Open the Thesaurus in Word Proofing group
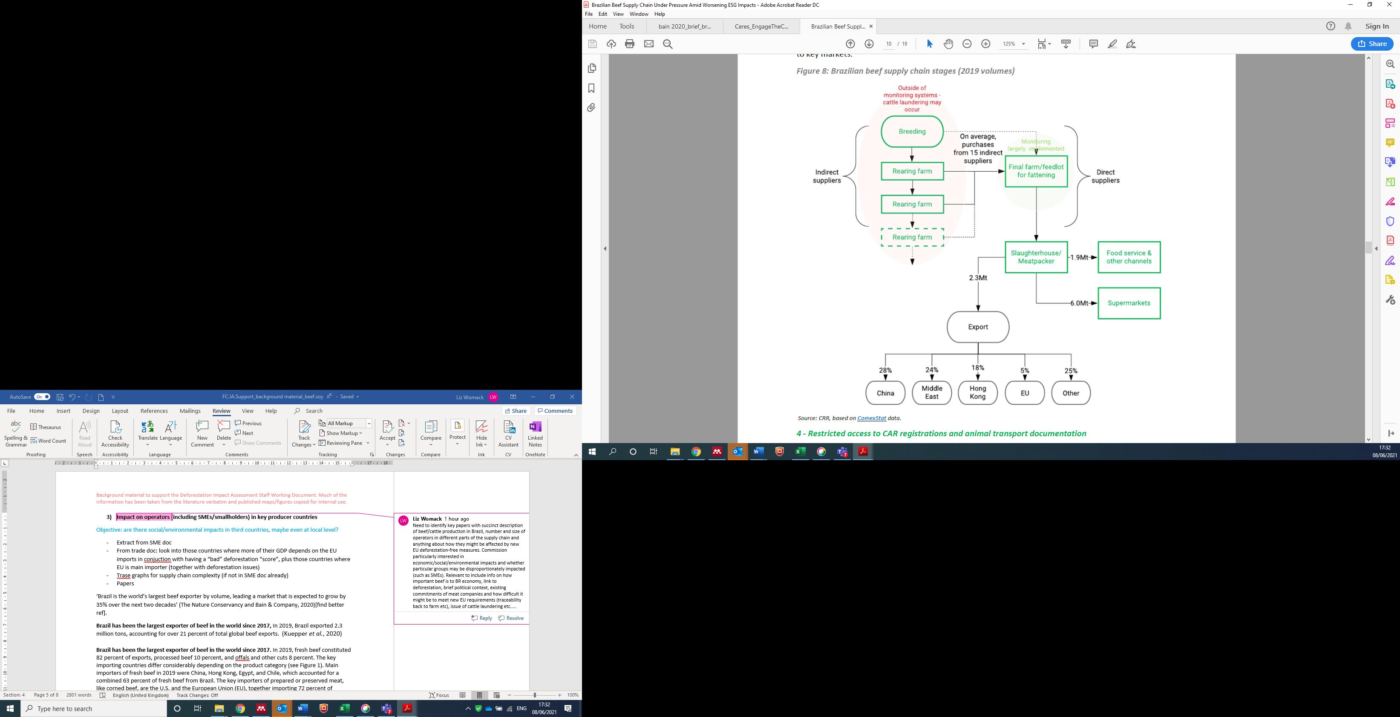Viewport: 1400px width, 717px height. (x=46, y=427)
